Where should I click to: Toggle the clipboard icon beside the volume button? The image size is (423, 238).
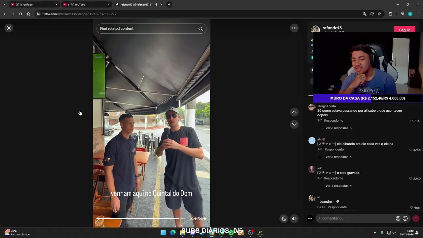click(284, 218)
